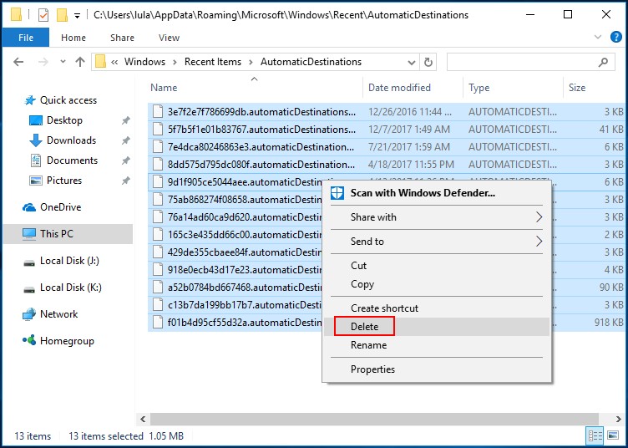Click the Properties quick access toolbar icon

click(x=43, y=15)
